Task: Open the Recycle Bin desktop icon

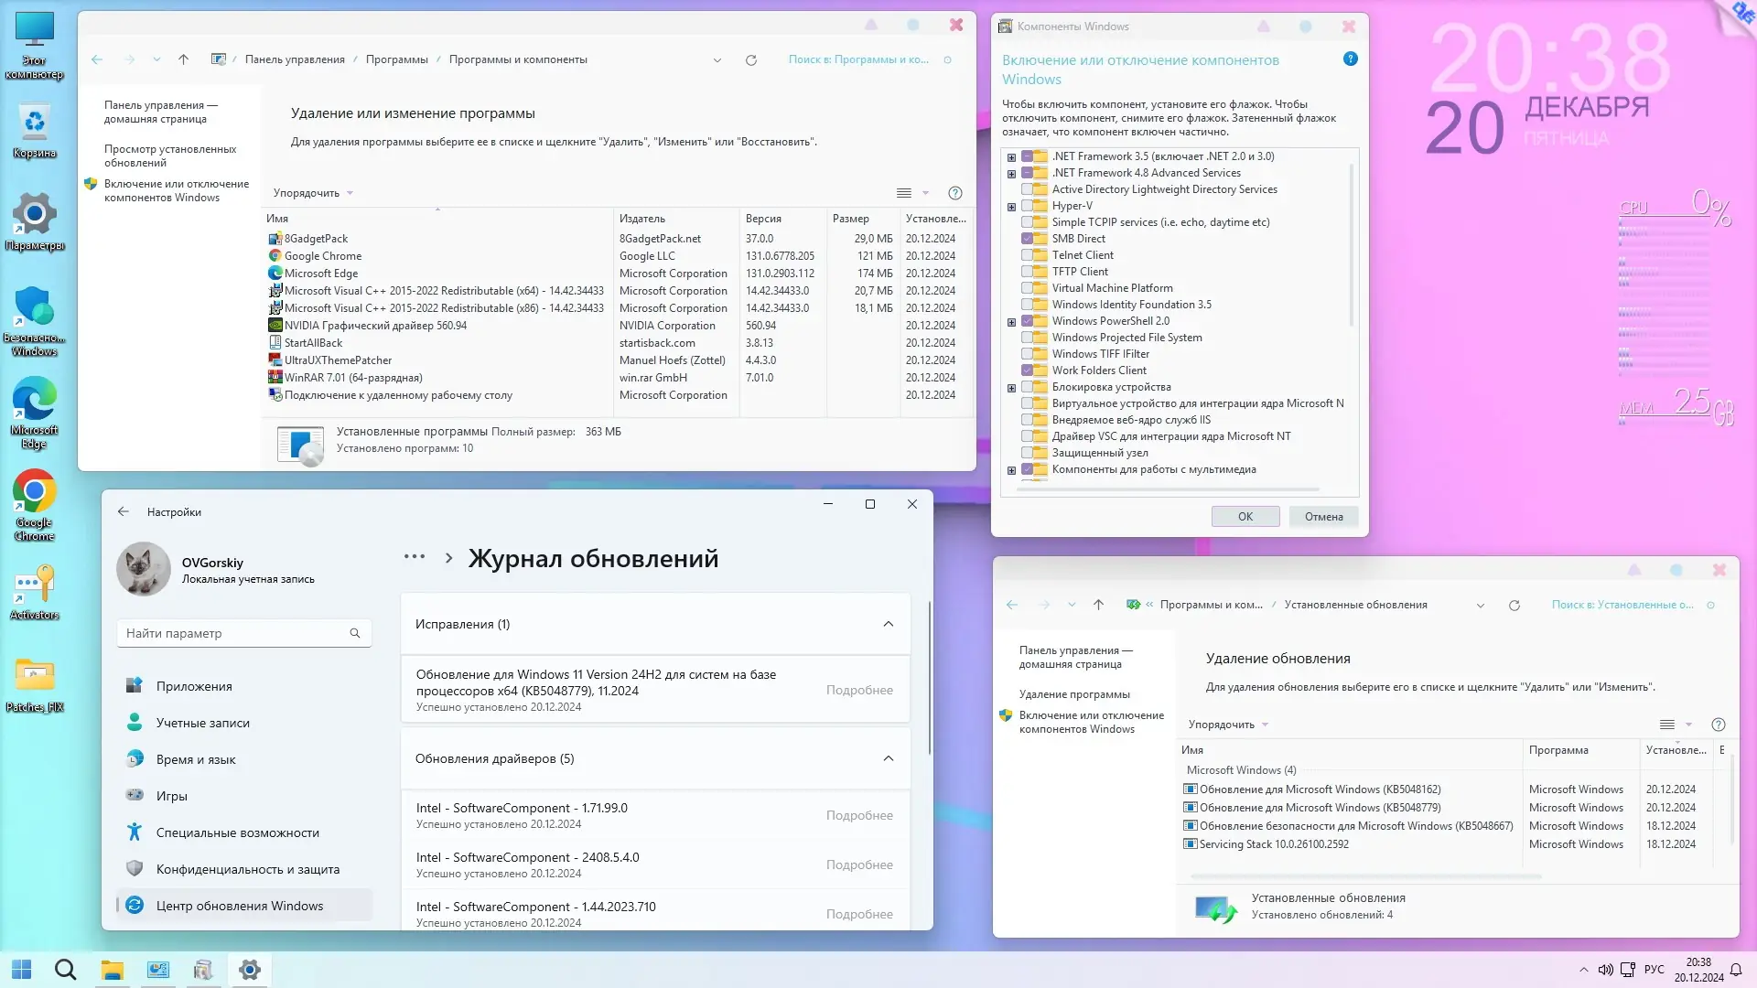Action: 34,123
